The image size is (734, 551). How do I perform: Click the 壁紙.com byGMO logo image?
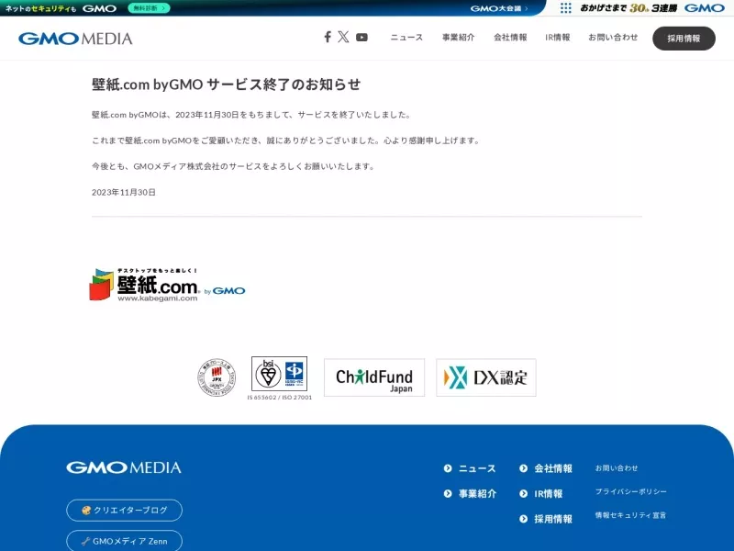[x=167, y=285]
